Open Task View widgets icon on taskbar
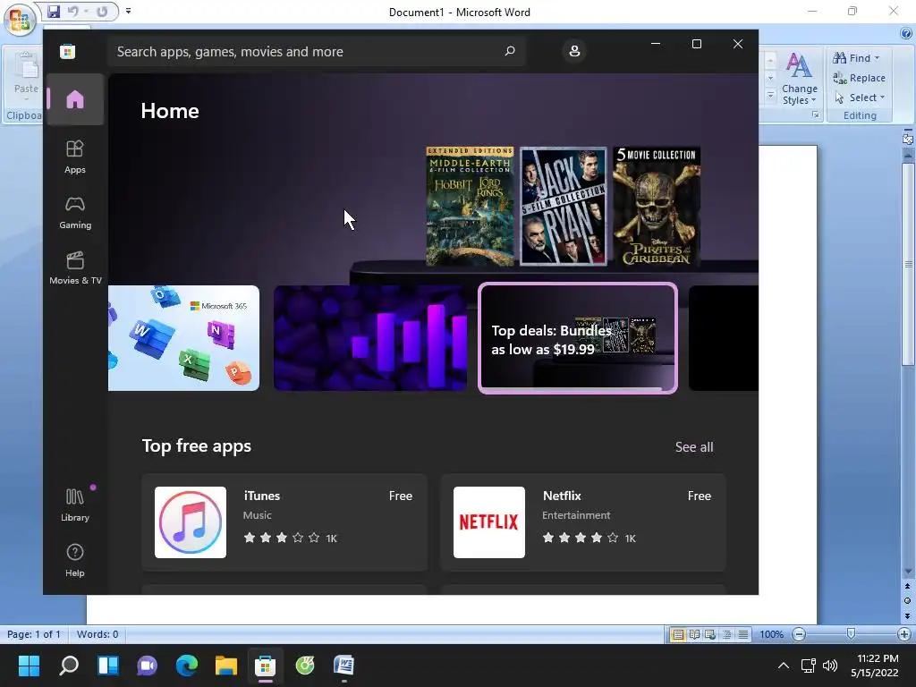The height and width of the screenshot is (687, 916). tap(108, 666)
